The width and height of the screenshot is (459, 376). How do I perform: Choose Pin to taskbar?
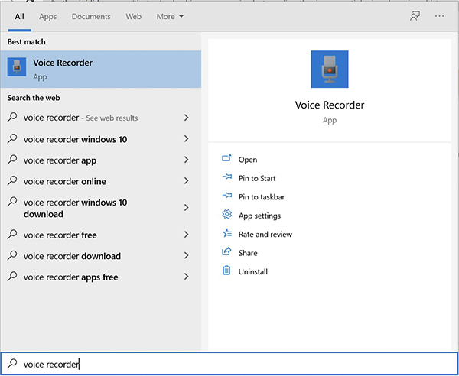click(262, 196)
